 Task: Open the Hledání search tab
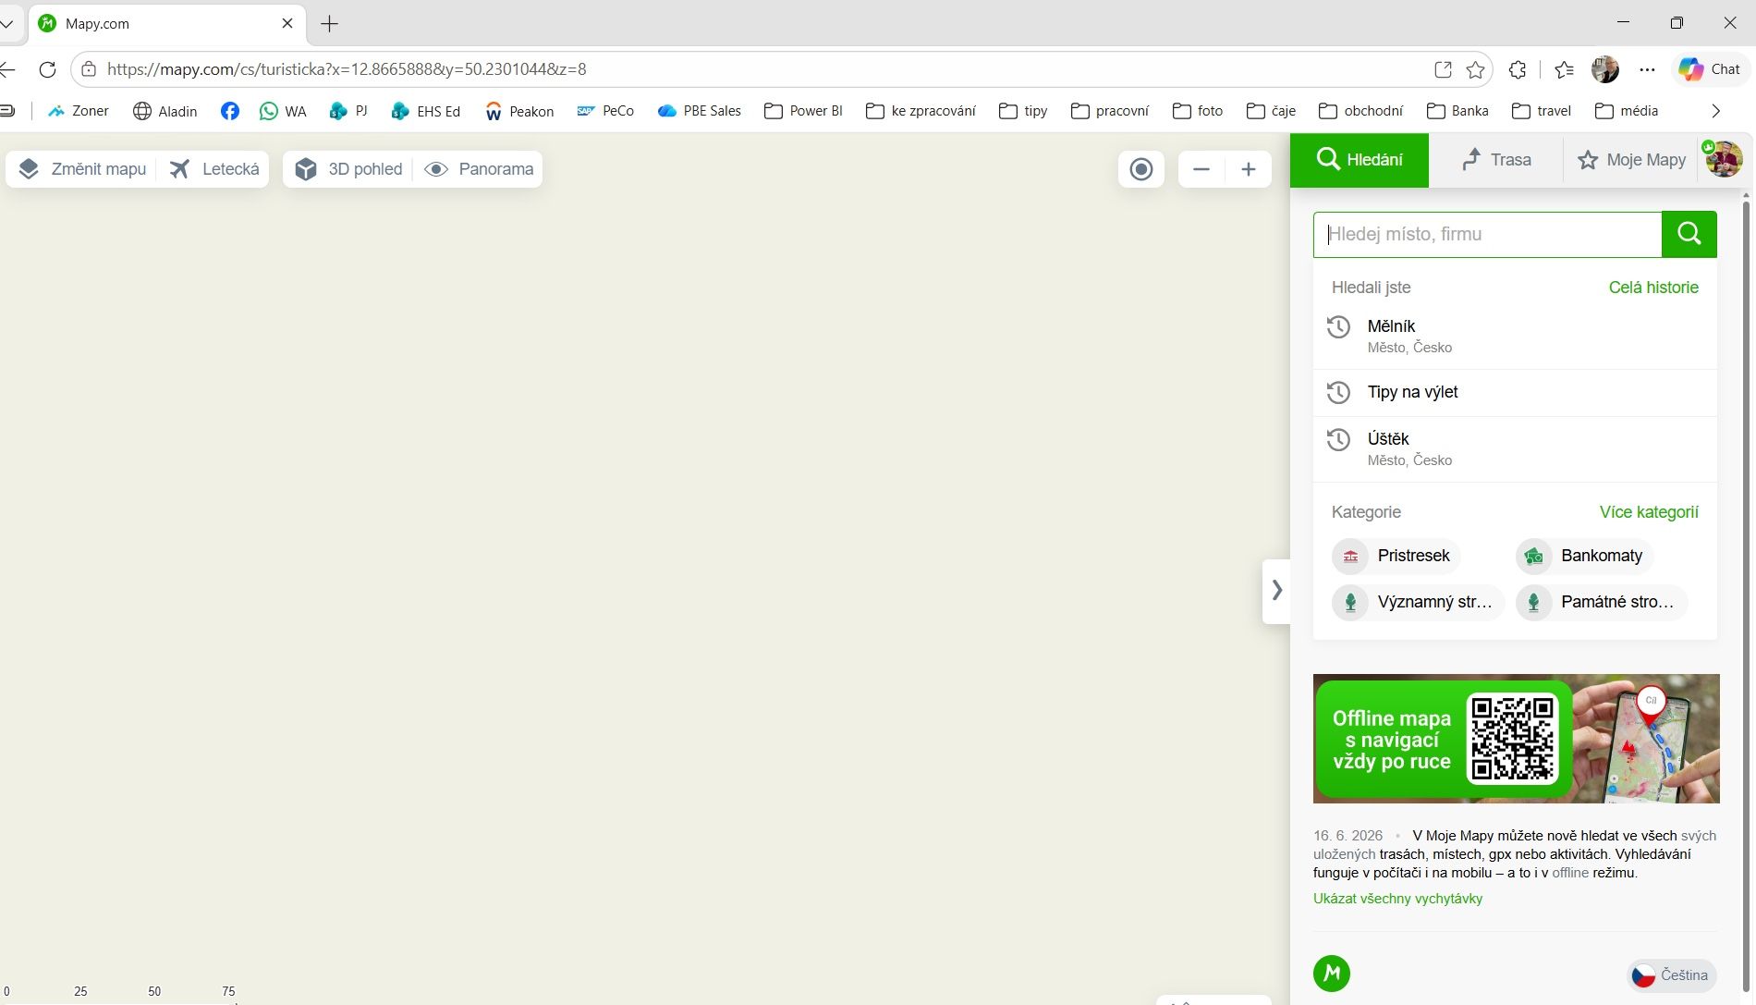click(1360, 160)
